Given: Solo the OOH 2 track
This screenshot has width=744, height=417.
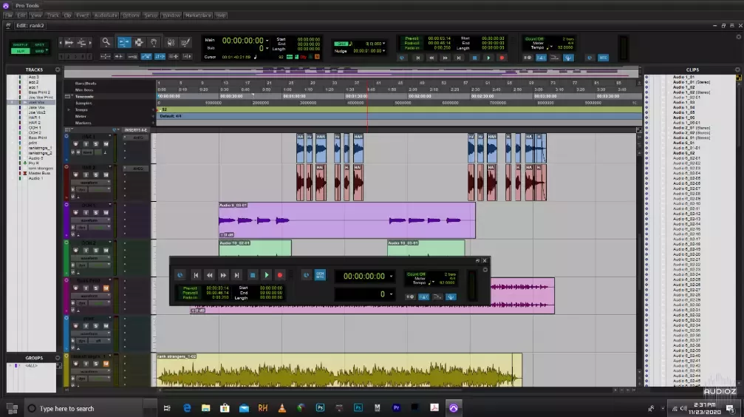Looking at the screenshot, I should 96,251.
